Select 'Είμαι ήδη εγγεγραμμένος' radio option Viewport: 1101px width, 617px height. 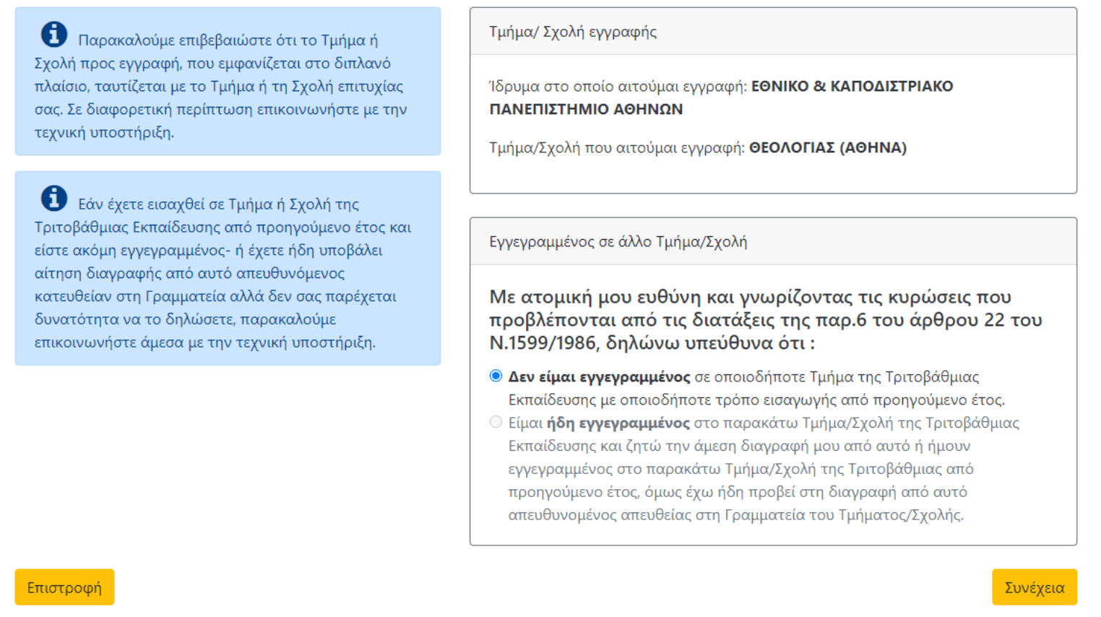pos(496,422)
